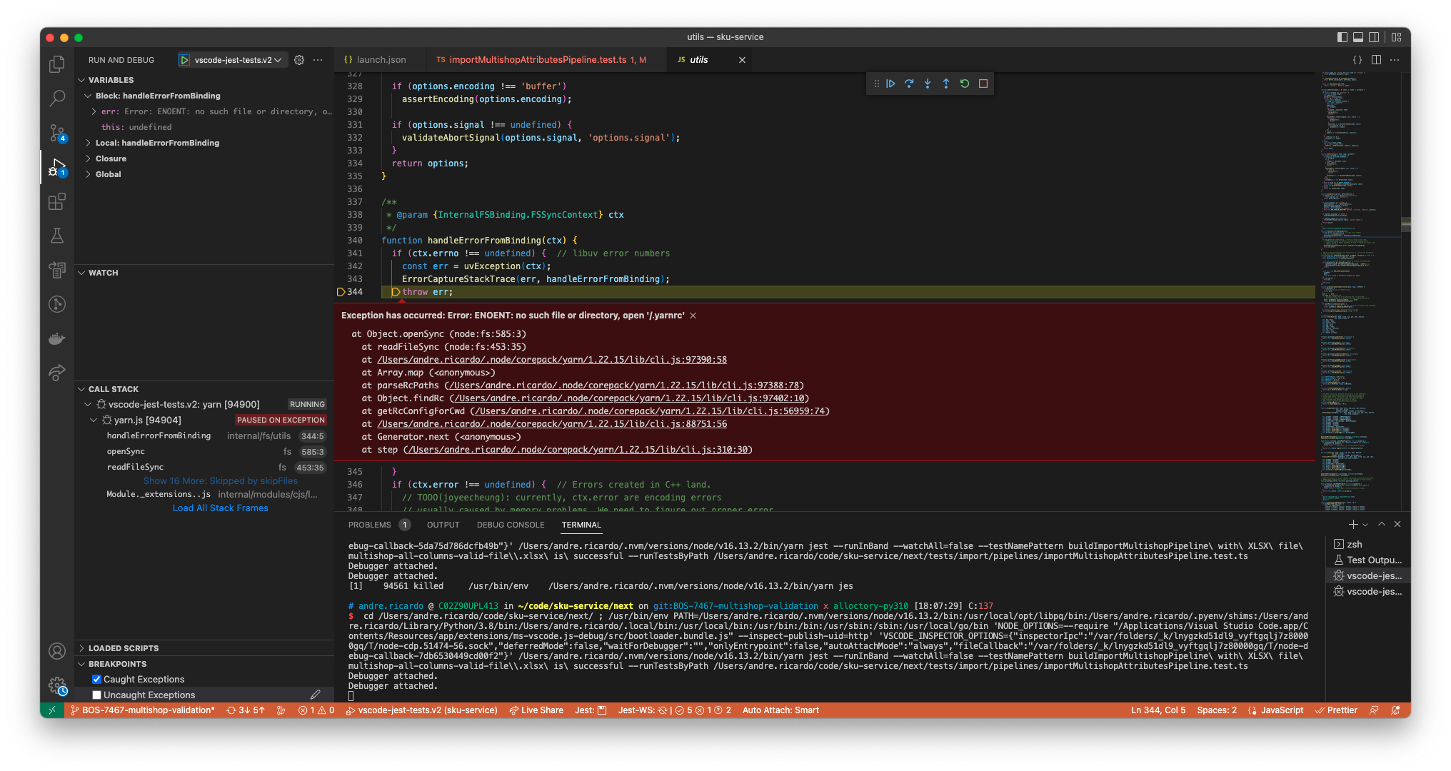1451x771 pixels.
Task: Click the debug Step Into icon
Action: pos(928,84)
